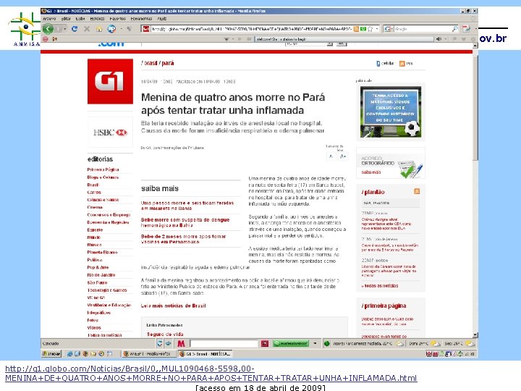Click Leia mais notícias de Brasil link
Viewport: 521px width, 391px height.
point(174,306)
